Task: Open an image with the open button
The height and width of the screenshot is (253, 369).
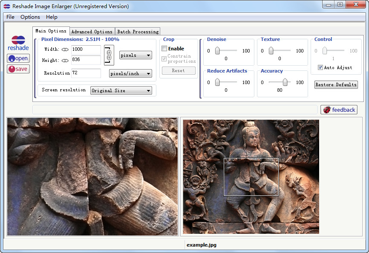Action: coord(18,58)
